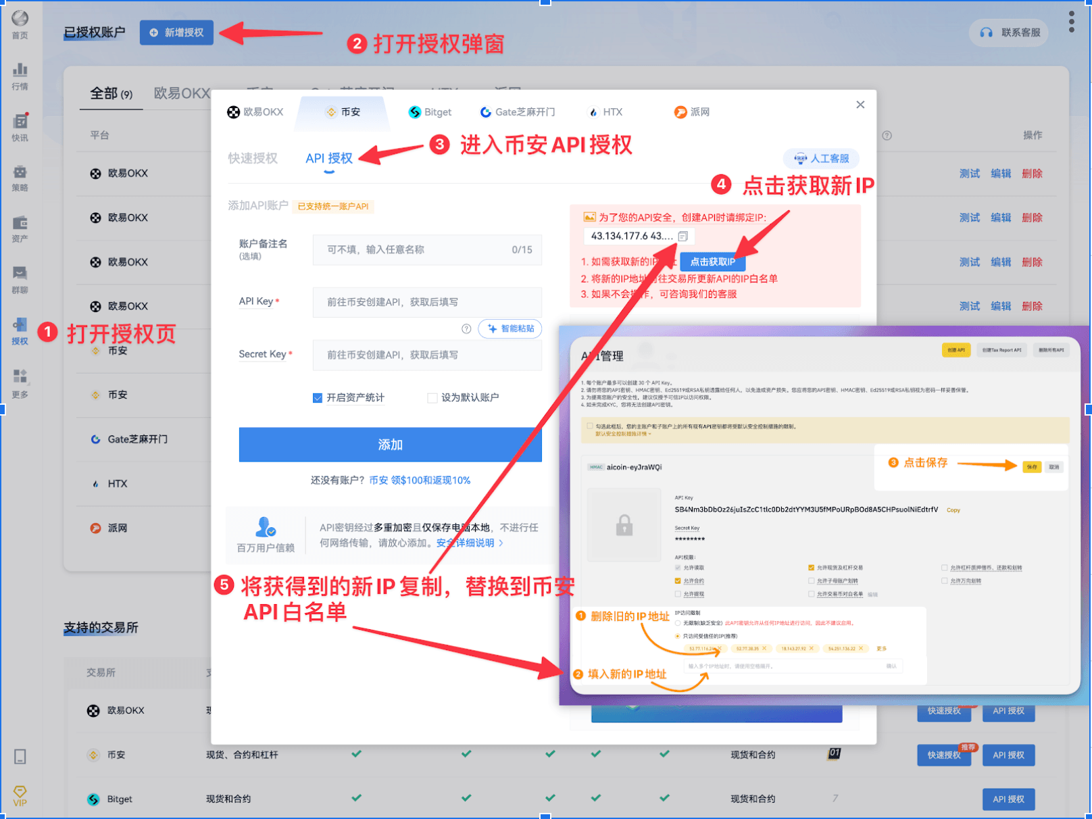1092x819 pixels.
Task: Click the table header help circle icon
Action: click(x=887, y=135)
